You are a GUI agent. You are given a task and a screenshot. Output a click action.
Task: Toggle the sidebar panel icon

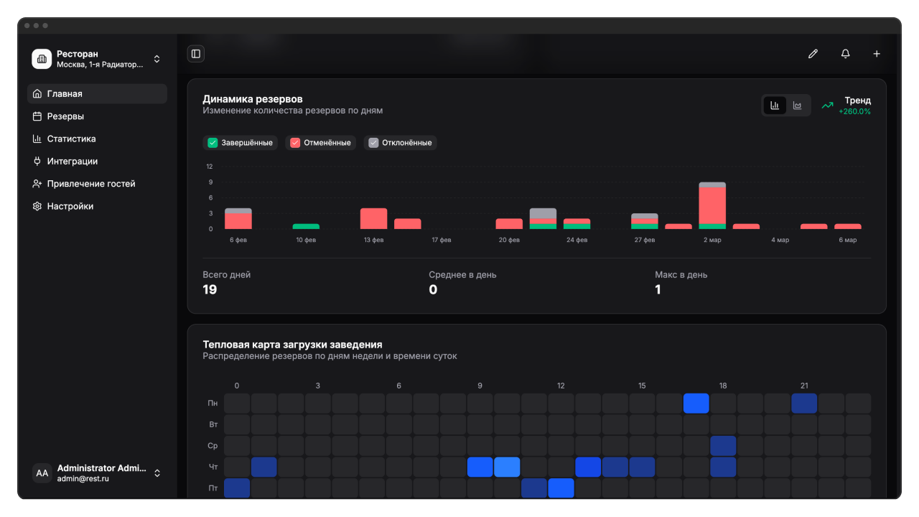point(195,54)
